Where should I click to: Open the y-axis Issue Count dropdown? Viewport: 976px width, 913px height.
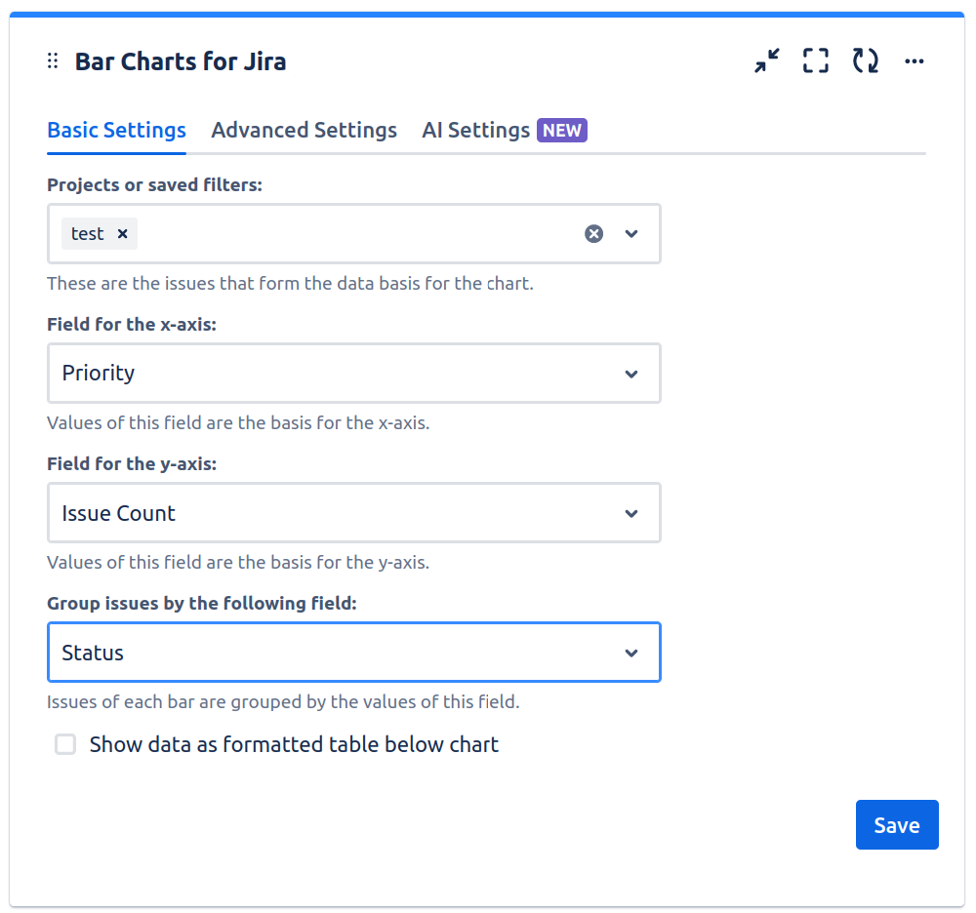click(353, 513)
